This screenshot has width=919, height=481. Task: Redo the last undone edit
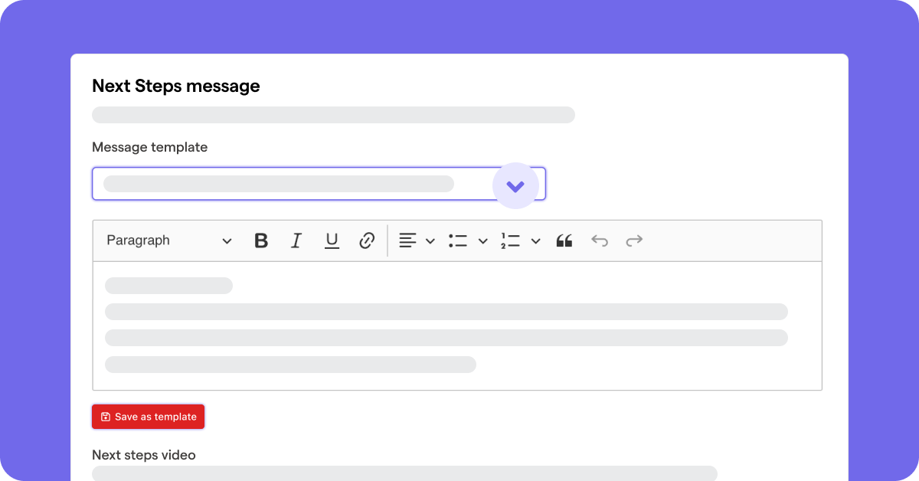634,240
